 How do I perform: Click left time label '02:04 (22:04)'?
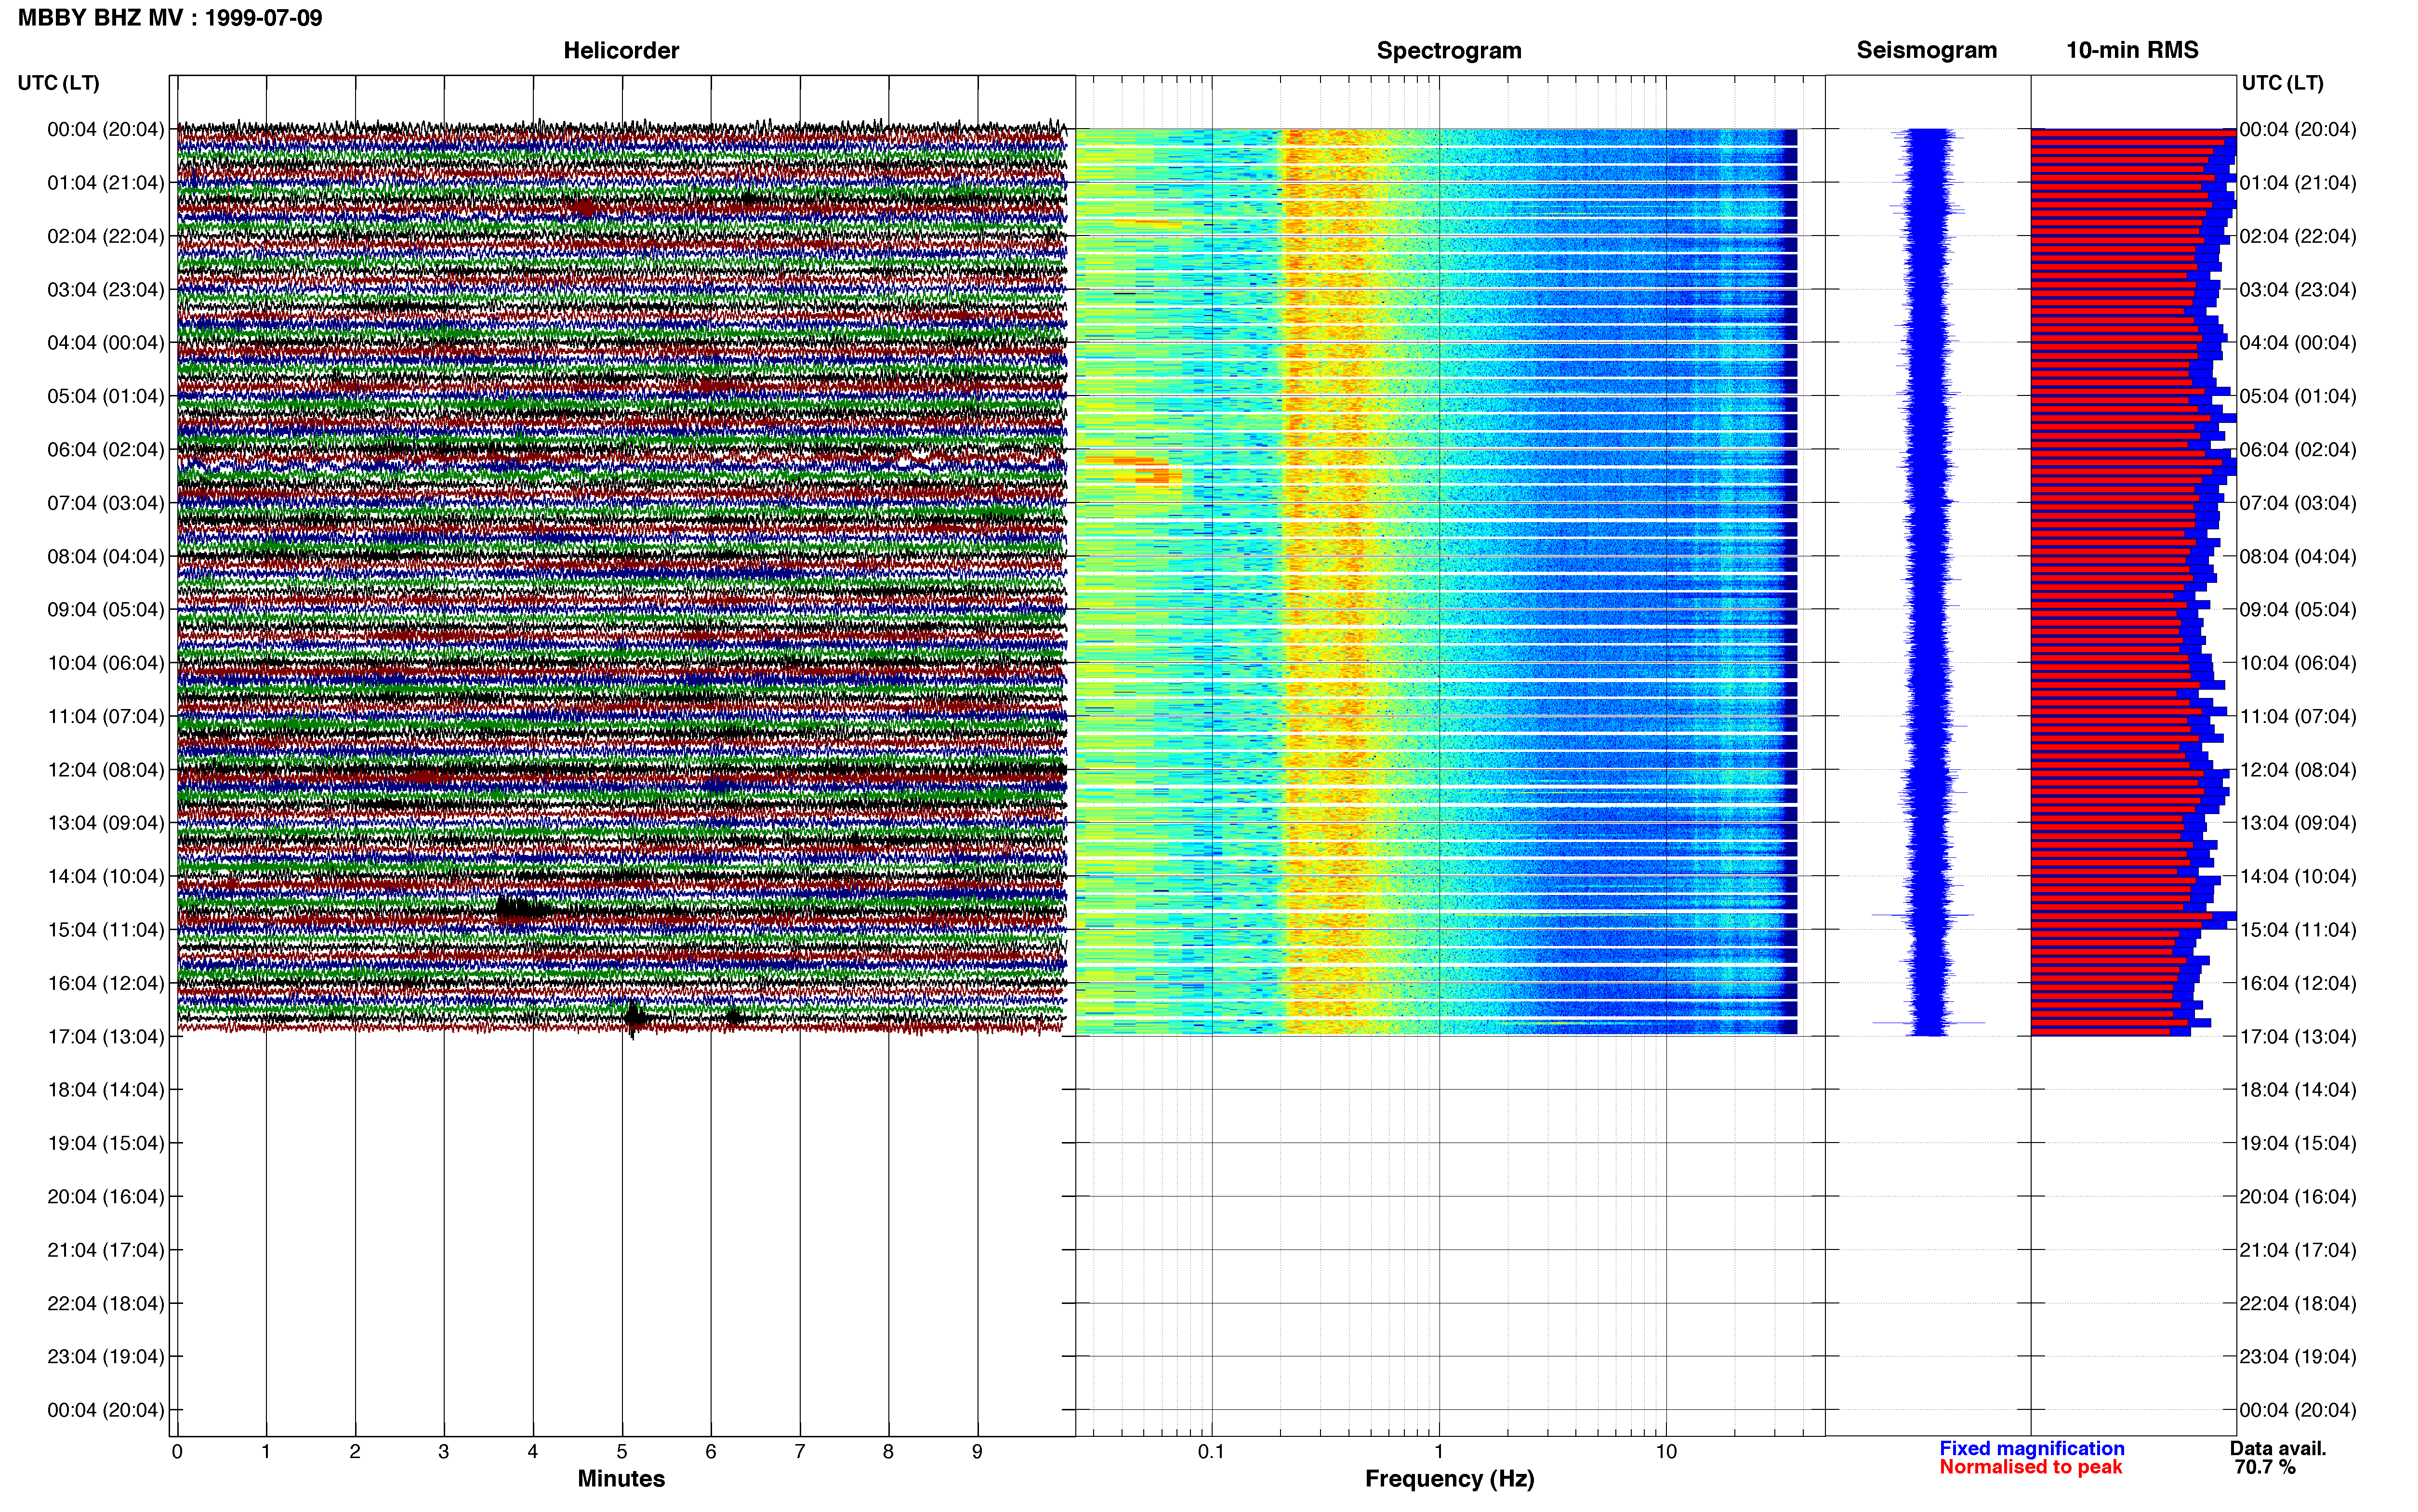(105, 236)
